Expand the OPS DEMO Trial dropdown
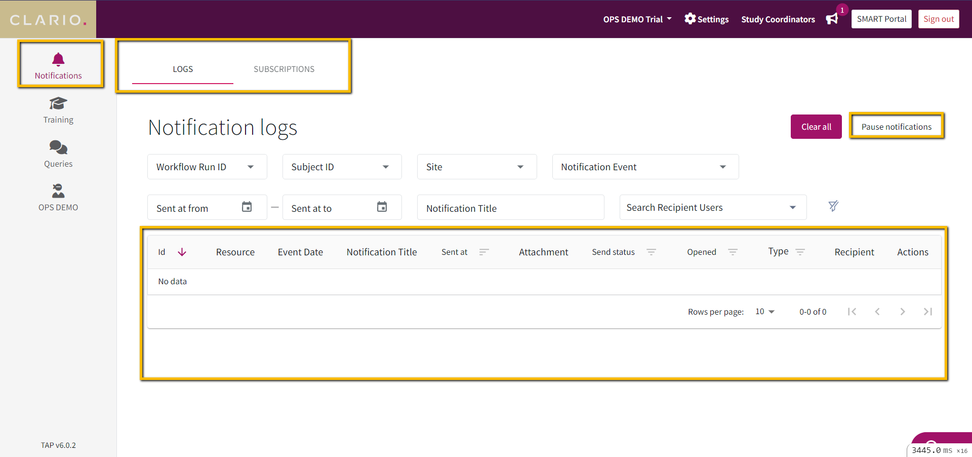This screenshot has width=972, height=457. pos(637,19)
